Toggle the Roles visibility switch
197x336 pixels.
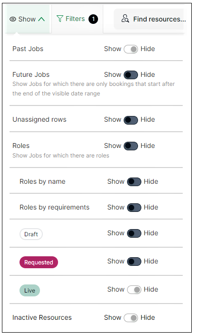131,146
